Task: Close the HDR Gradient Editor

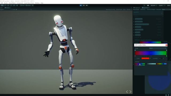Action: click(166, 45)
